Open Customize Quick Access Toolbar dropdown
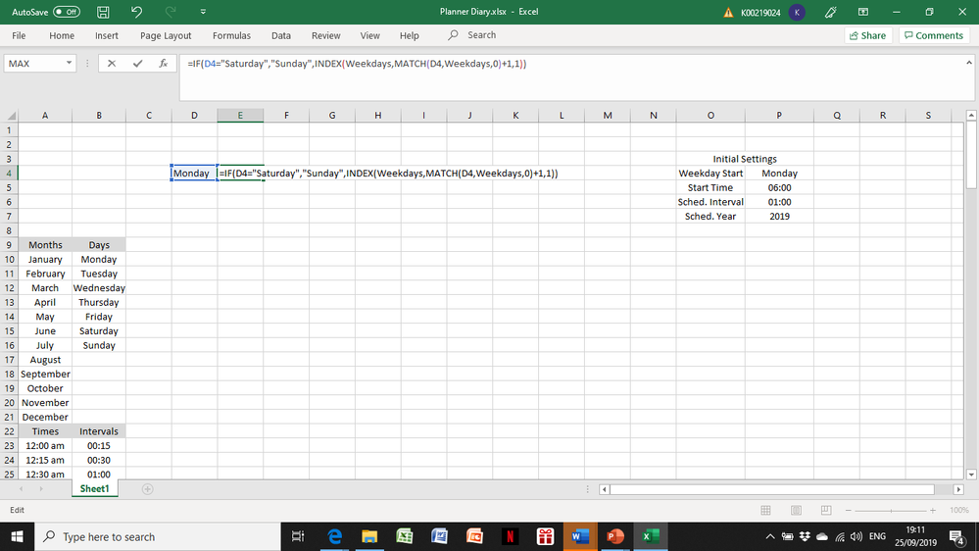Screen dimensions: 979x551 (203, 12)
